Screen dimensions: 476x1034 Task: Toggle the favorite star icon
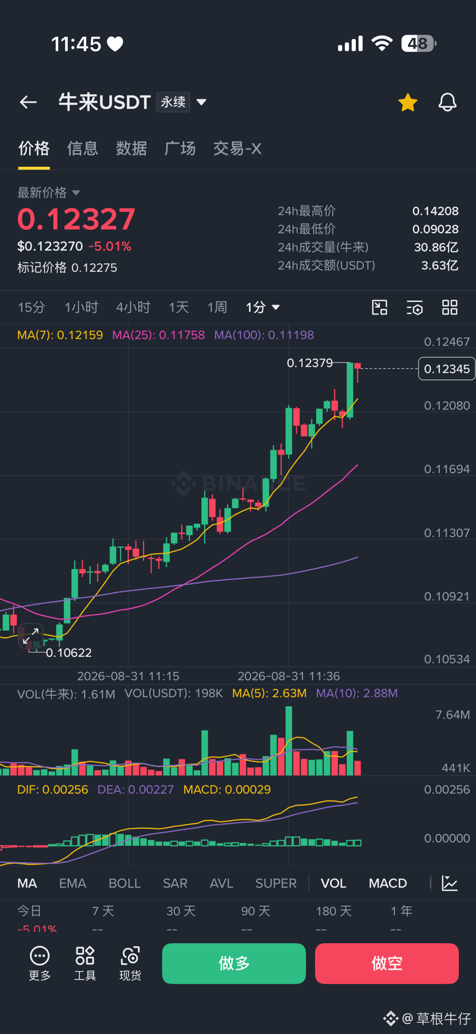click(x=408, y=102)
